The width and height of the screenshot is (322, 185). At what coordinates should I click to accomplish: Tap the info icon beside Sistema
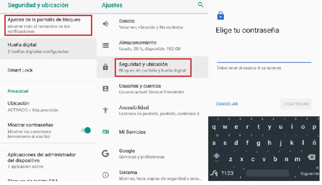[x=105, y=175]
